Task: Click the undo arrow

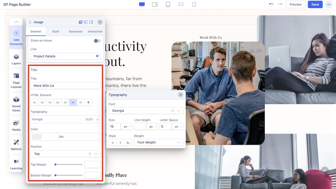Action: pos(271,4)
